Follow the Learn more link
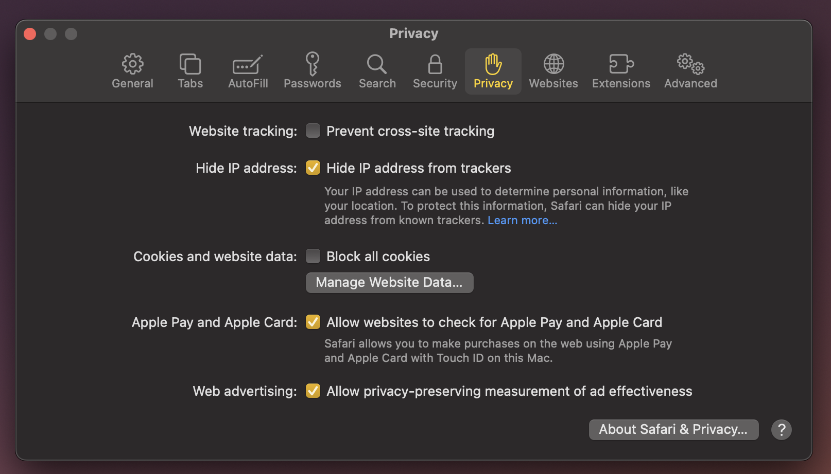831x474 pixels. point(522,221)
